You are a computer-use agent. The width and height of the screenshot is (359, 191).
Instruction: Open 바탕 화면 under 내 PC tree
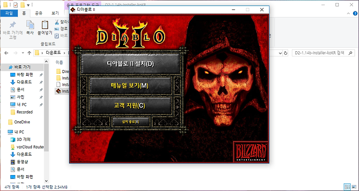(25, 177)
